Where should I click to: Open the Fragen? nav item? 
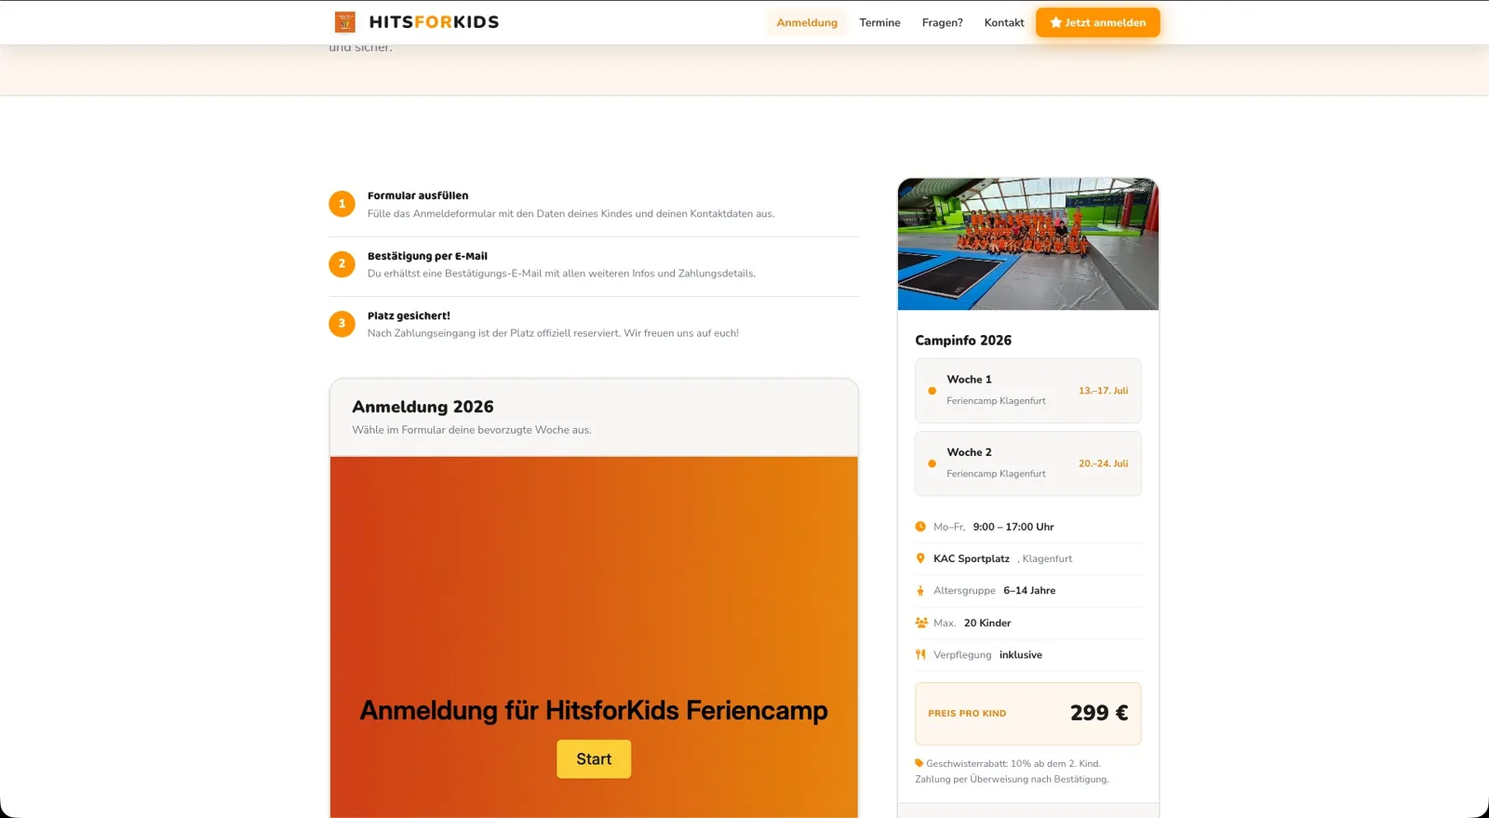[x=942, y=22]
